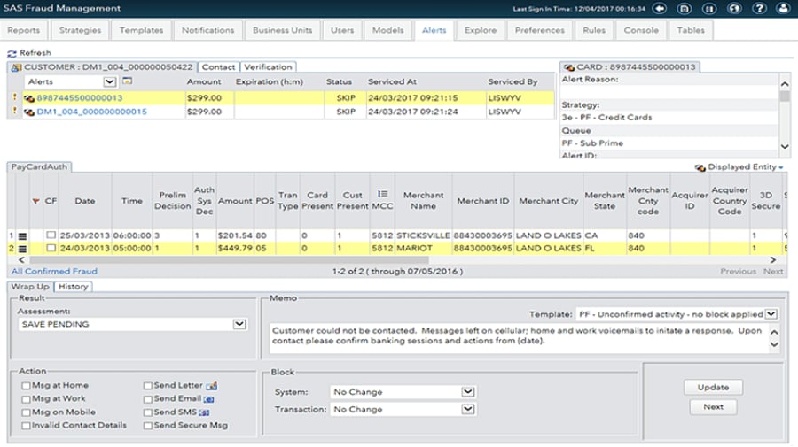Viewport: 798px width, 447px height.
Task: Click the customer icon beside CUSTOMER label
Action: click(16, 67)
